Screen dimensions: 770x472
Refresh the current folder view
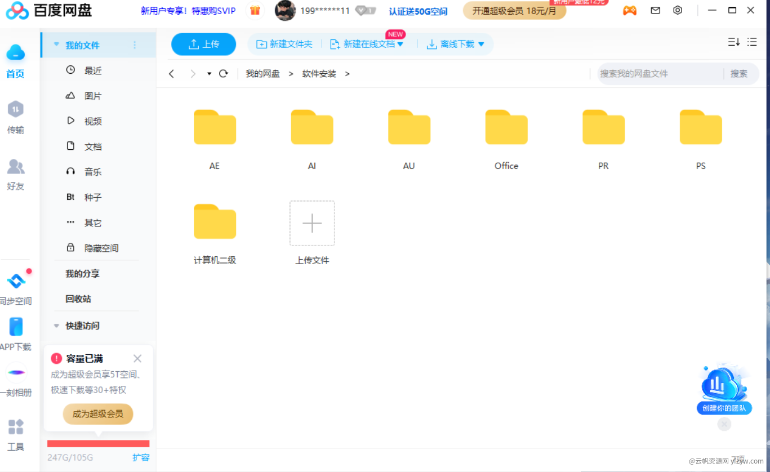point(224,74)
